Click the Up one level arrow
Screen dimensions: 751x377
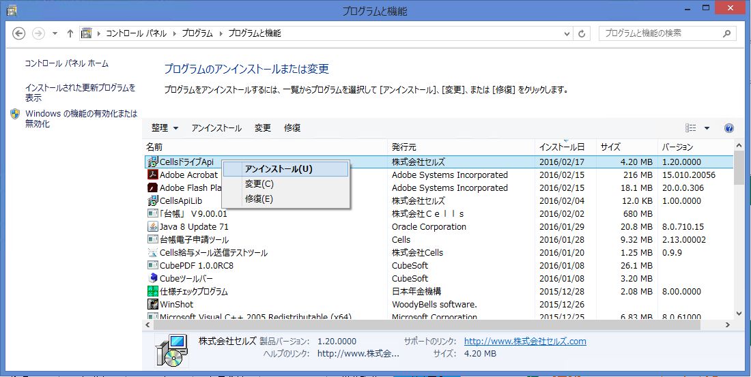click(70, 33)
